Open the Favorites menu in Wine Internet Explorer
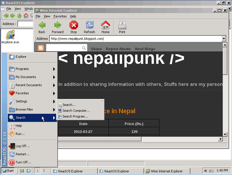The image size is (232, 175). coord(60,16)
